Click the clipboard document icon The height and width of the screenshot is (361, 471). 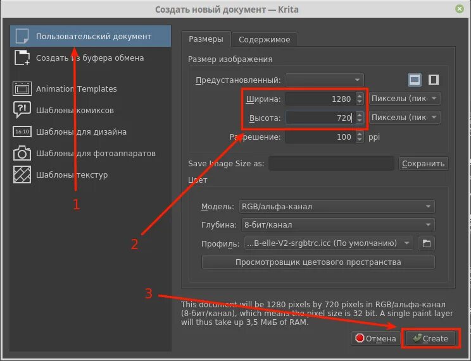coord(22,58)
